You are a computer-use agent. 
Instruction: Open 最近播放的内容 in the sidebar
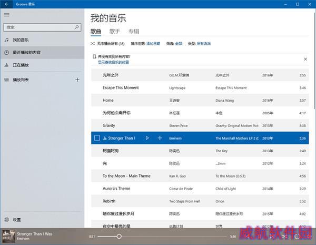click(x=42, y=53)
